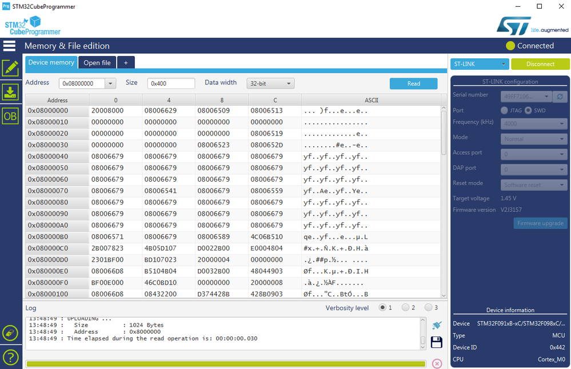Open Memory & File edition pencil icon

point(10,68)
